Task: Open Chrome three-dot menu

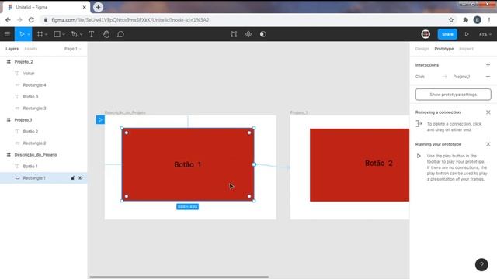Action: click(489, 20)
